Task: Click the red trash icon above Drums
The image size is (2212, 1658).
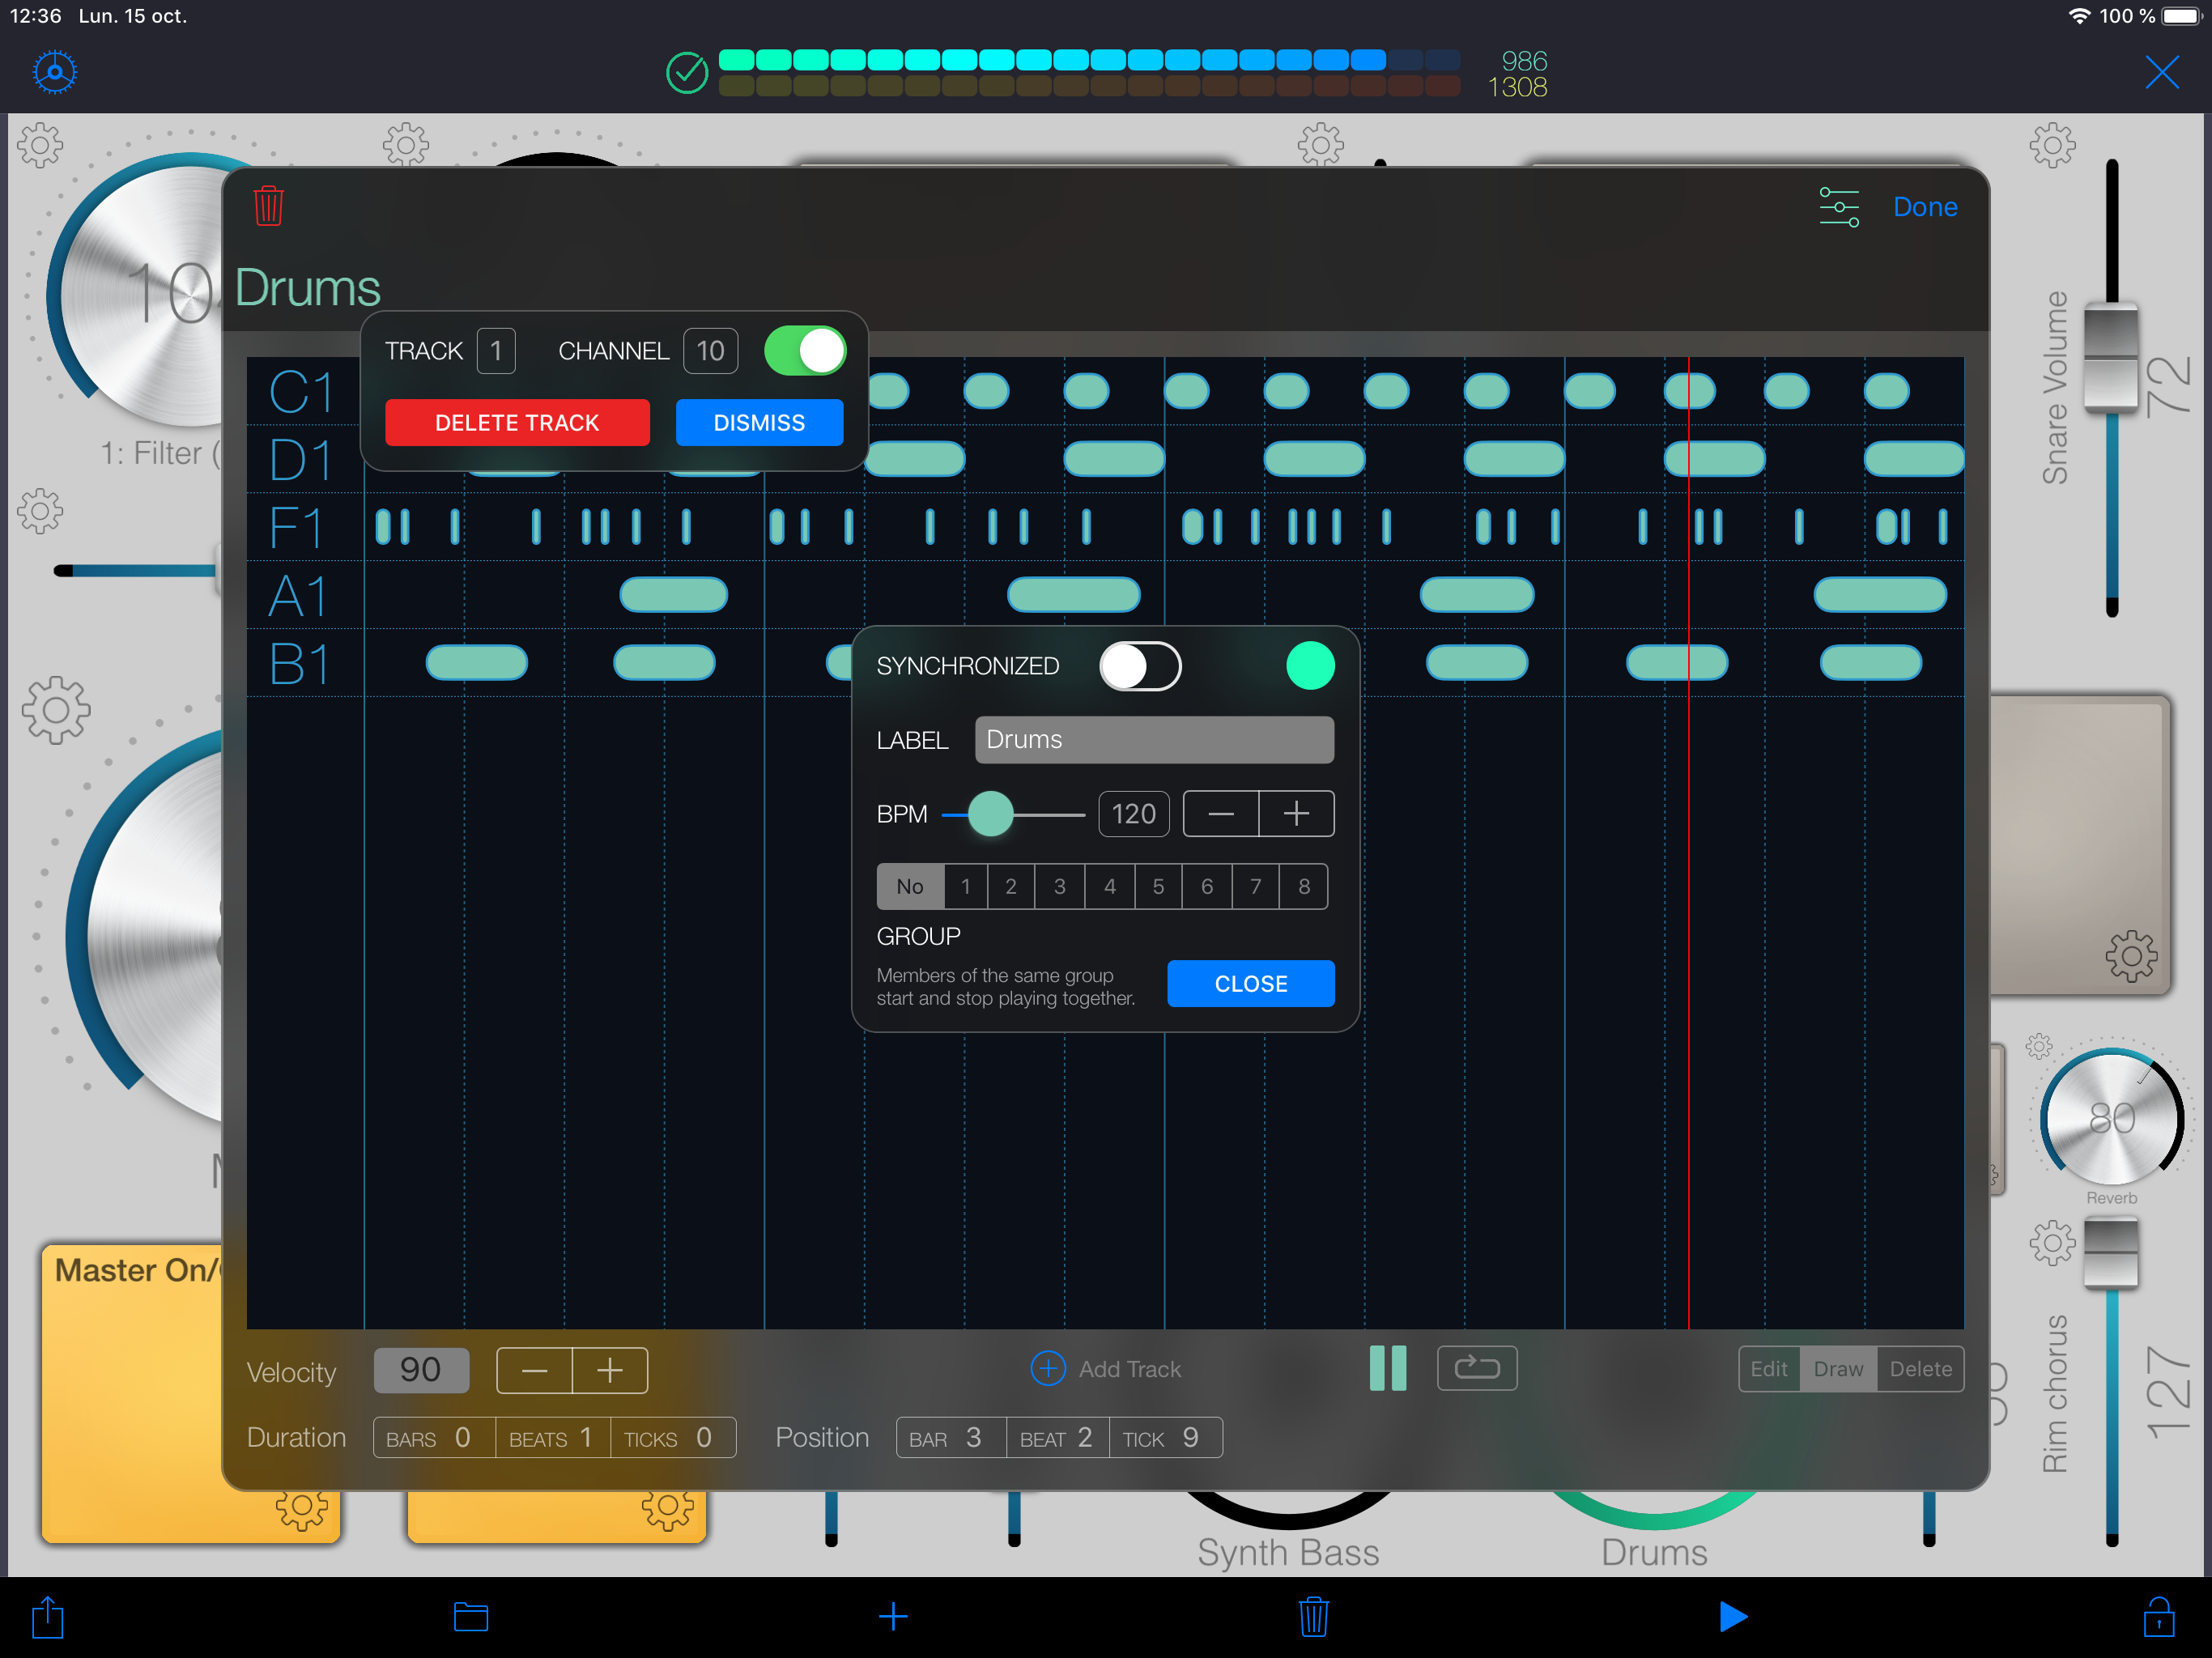Action: [268, 206]
